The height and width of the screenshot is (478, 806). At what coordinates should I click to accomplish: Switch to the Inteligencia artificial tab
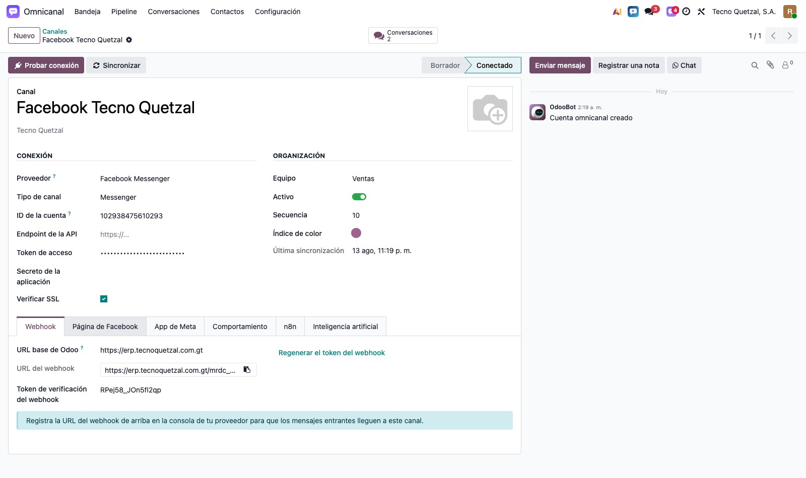pyautogui.click(x=346, y=327)
